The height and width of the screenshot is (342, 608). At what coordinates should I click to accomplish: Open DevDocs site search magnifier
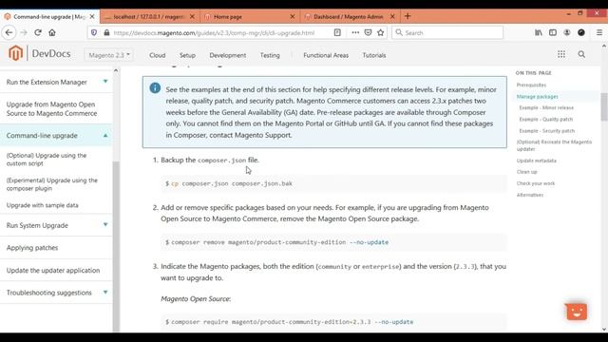click(x=581, y=54)
